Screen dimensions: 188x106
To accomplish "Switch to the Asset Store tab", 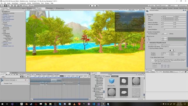I will click(60, 8).
